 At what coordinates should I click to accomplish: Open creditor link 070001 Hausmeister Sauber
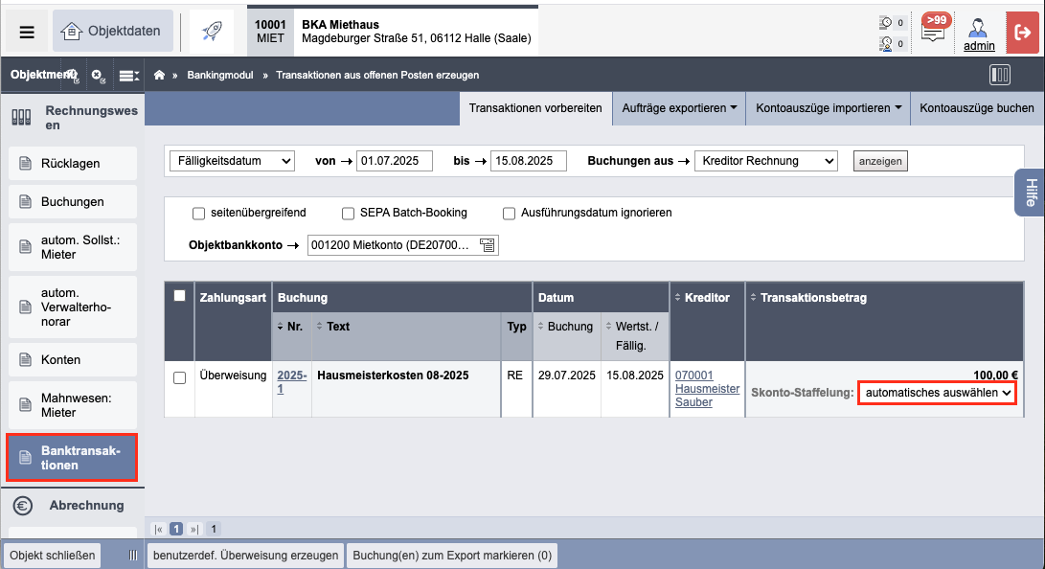point(707,389)
